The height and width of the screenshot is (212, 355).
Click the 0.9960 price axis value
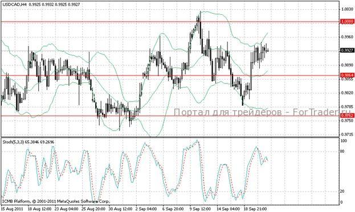(347, 37)
